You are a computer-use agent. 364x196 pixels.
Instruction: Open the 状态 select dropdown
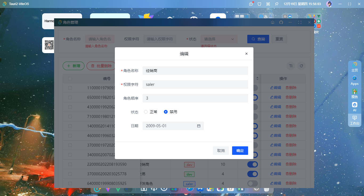pos(219,39)
